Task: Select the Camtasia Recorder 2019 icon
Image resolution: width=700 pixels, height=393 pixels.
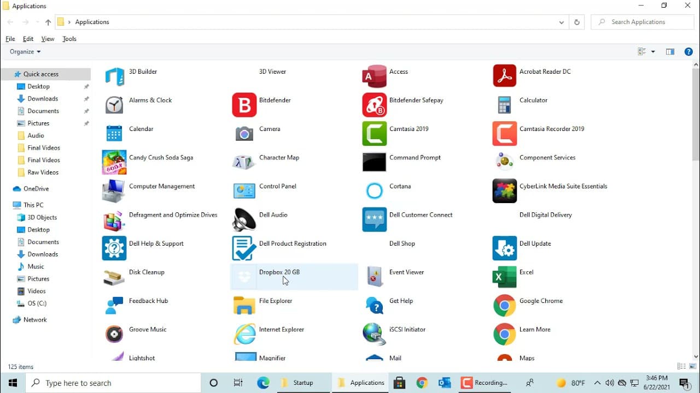Action: [505, 133]
